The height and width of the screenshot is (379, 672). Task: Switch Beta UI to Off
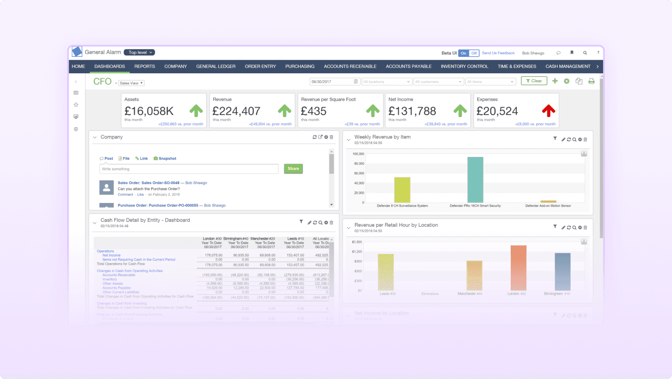pos(474,53)
